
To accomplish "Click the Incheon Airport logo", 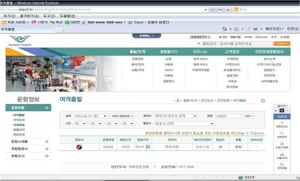I will (x=20, y=41).
